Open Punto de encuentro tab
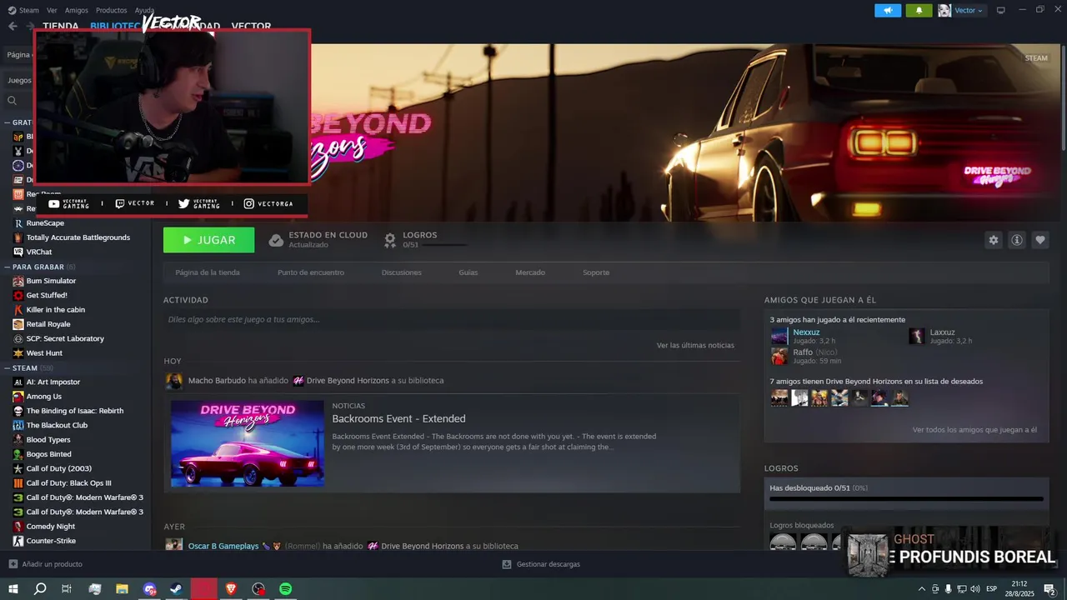 (311, 272)
